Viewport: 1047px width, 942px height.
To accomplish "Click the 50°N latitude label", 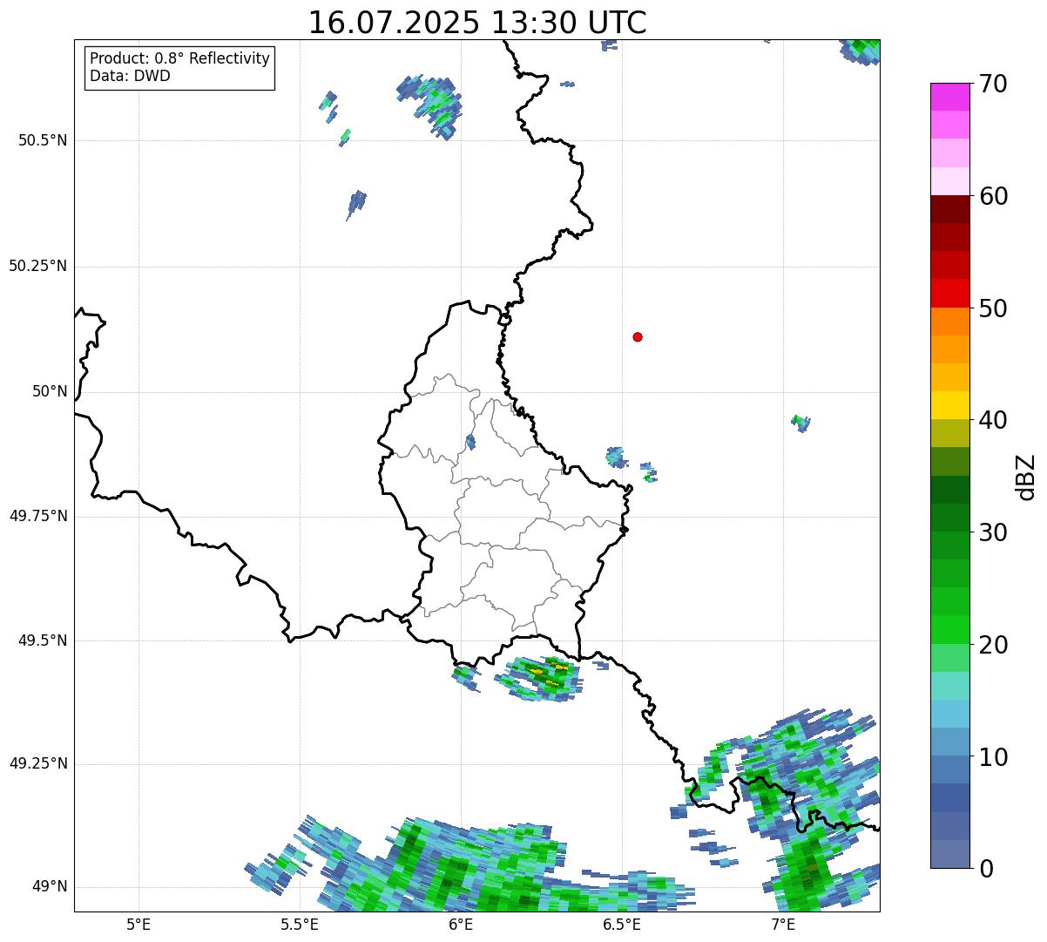I will (x=50, y=391).
